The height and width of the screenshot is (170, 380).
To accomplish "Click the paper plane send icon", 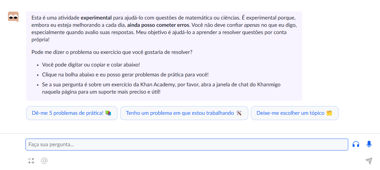I will click(x=369, y=161).
